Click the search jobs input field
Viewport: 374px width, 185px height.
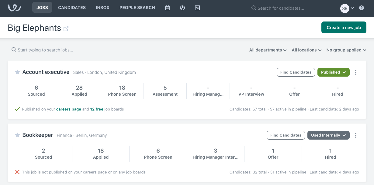click(46, 50)
